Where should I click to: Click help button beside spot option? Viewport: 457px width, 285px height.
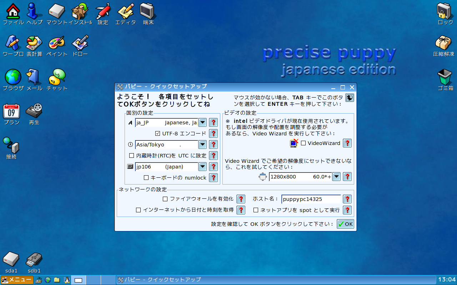pos(347,210)
